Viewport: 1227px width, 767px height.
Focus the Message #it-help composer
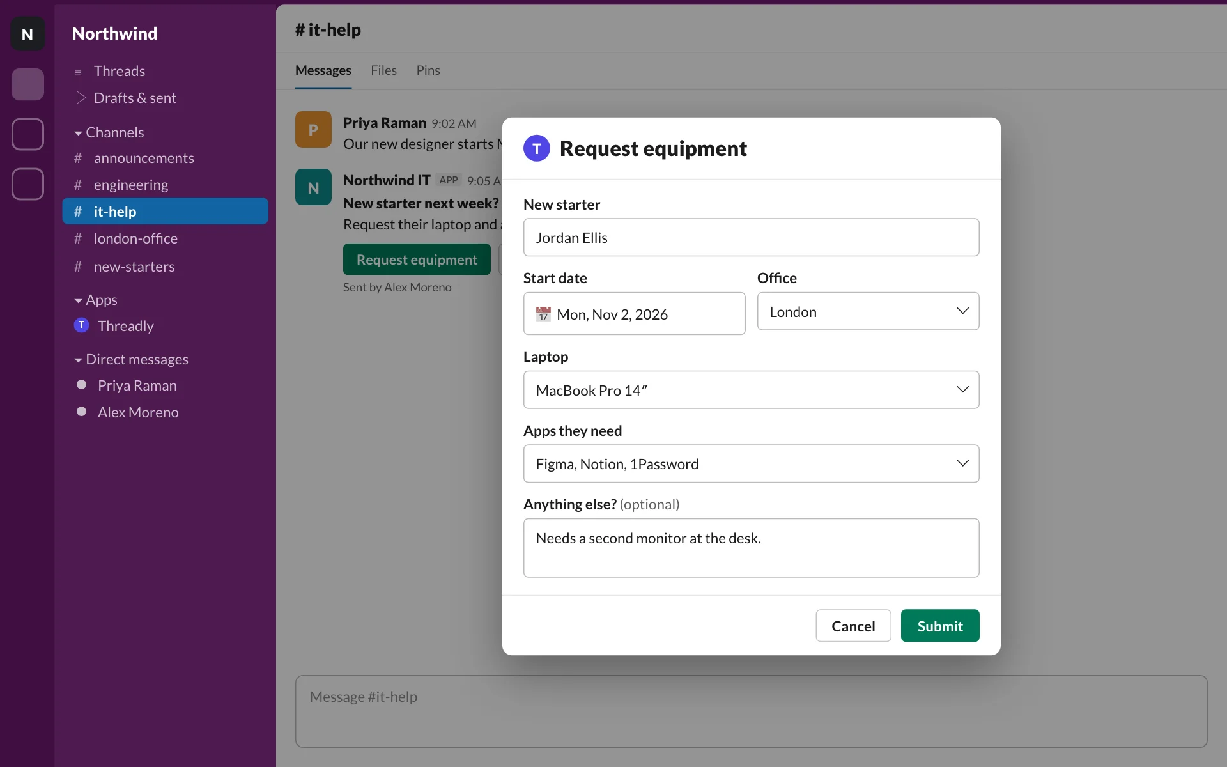(x=751, y=711)
